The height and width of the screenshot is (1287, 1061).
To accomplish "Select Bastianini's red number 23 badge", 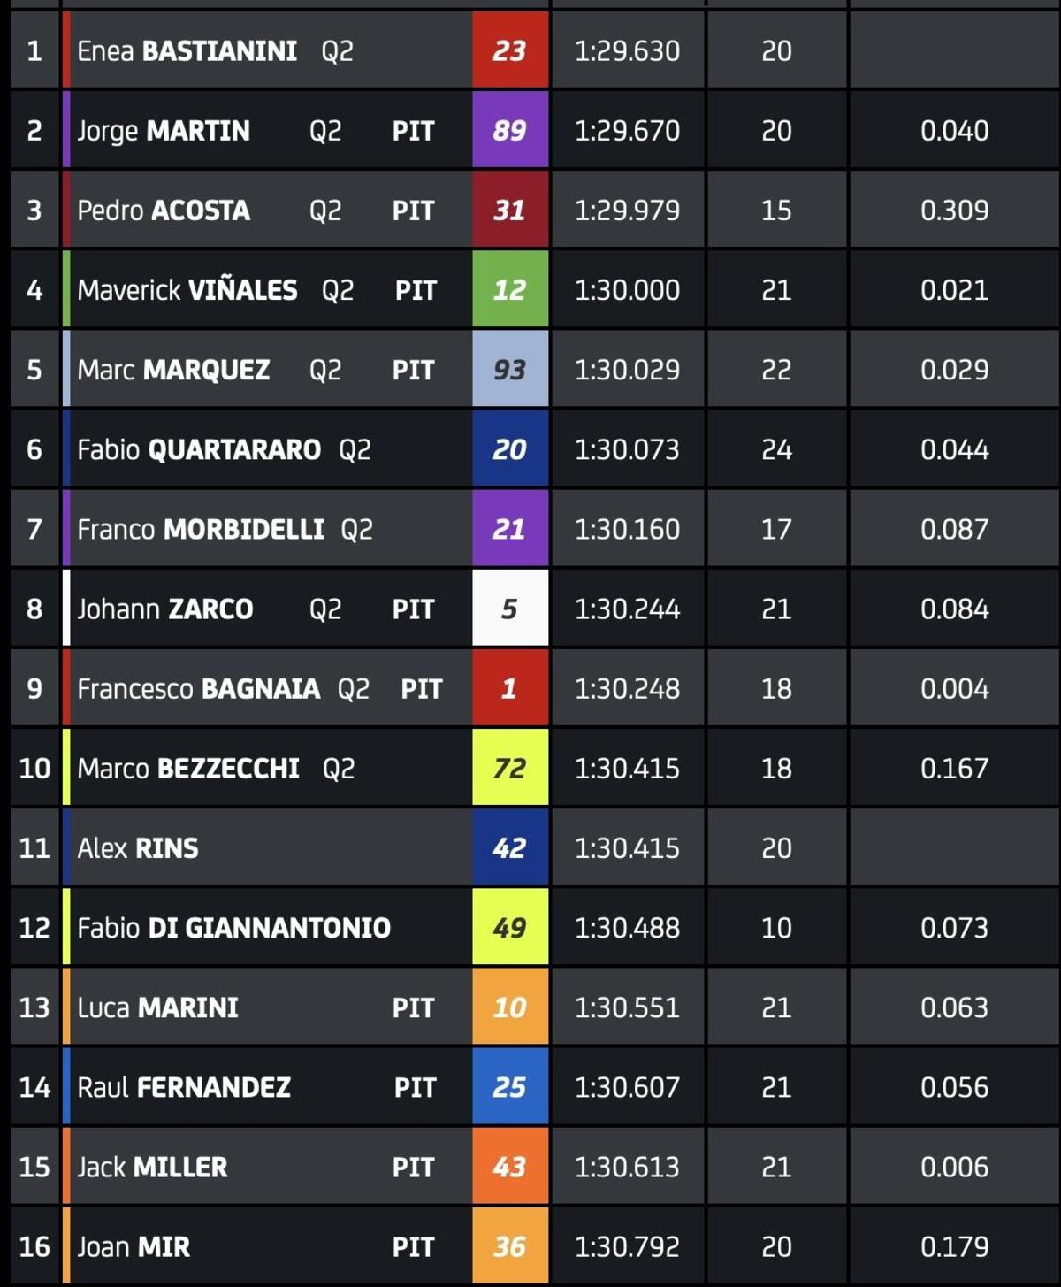I will [x=510, y=51].
